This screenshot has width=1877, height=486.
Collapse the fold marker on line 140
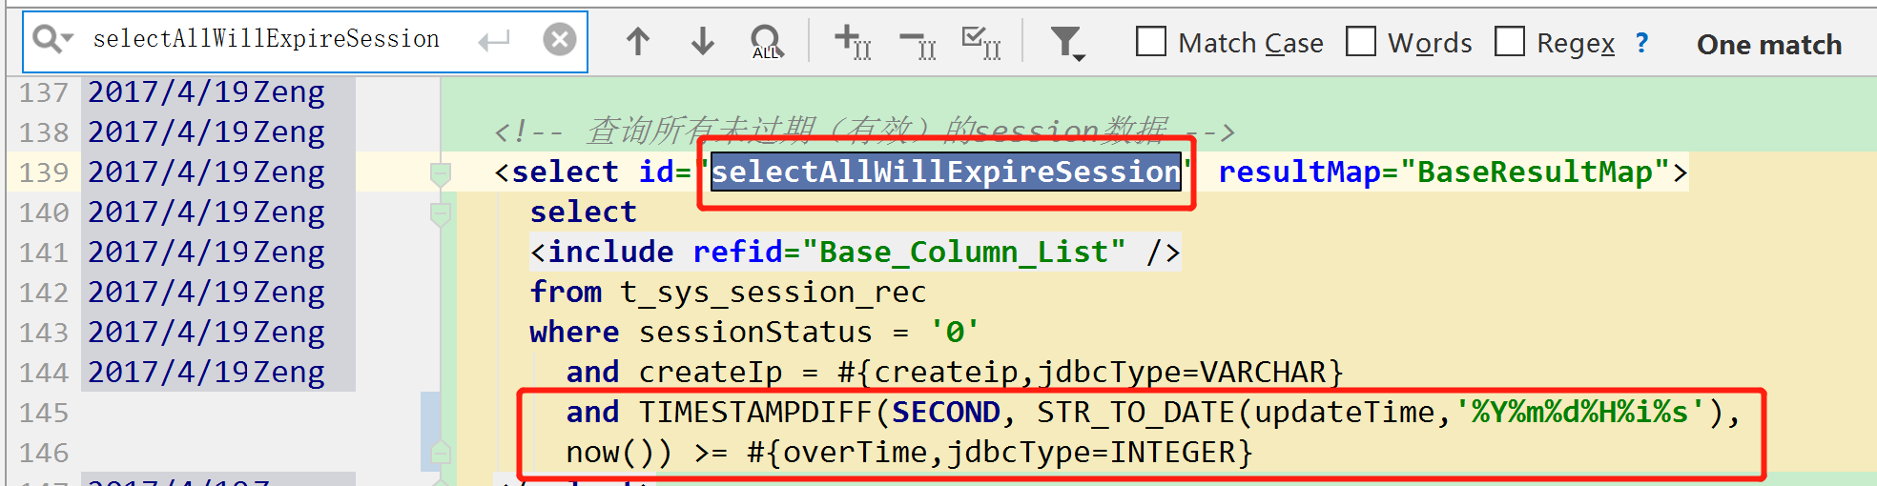441,214
